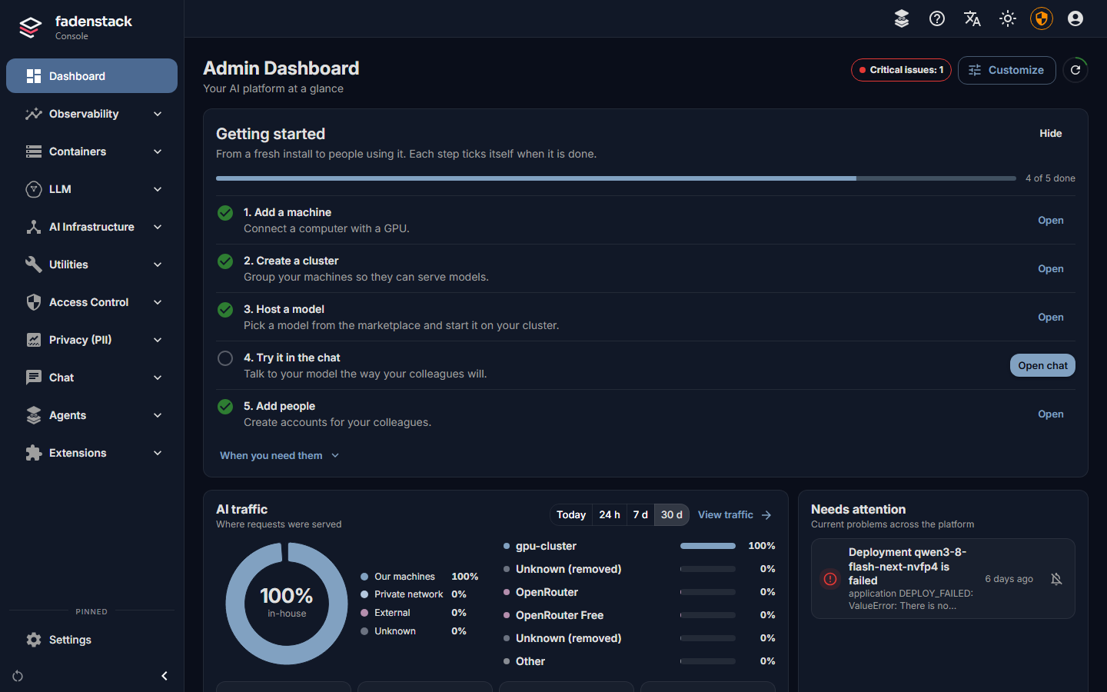The height and width of the screenshot is (692, 1107).
Task: Open the help question mark icon
Action: 937,18
